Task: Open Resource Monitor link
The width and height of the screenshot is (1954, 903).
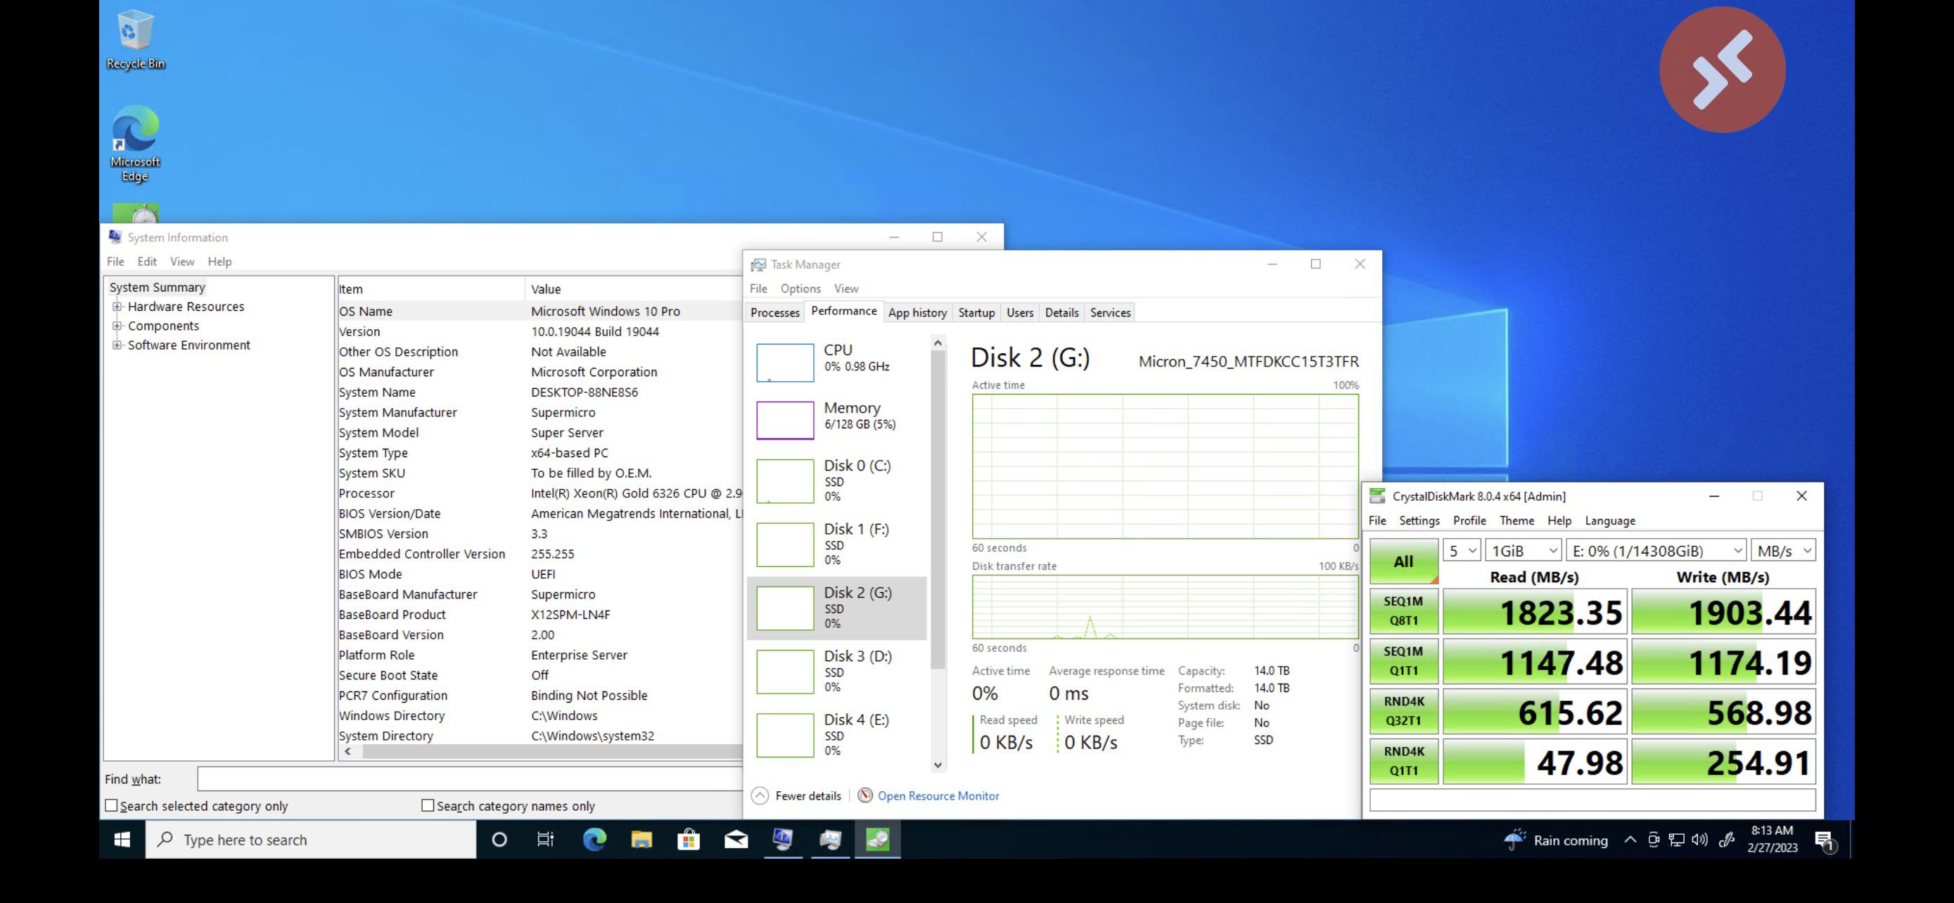Action: click(x=938, y=795)
